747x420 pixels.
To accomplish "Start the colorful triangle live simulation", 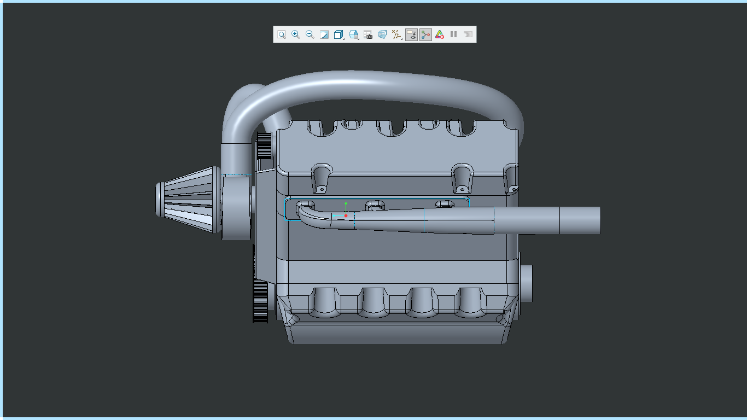I will (x=440, y=34).
